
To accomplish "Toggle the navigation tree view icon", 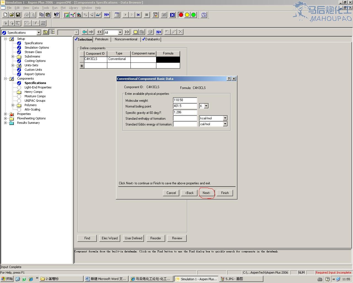I will point(52,32).
